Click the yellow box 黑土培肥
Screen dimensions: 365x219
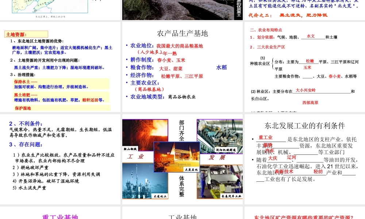click(61, 97)
